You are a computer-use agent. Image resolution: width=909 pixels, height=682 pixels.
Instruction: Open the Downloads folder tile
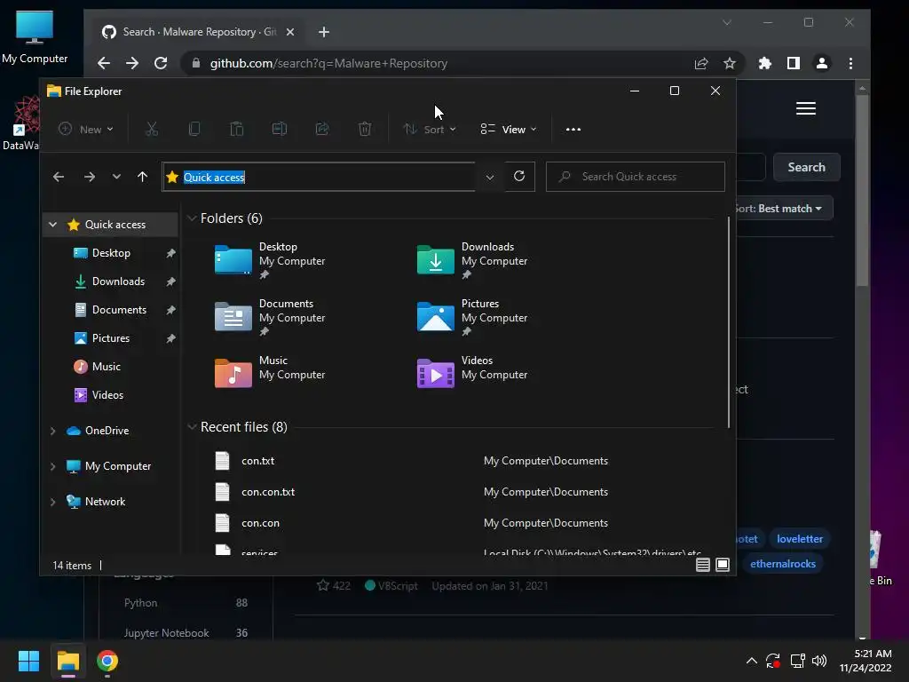point(472,260)
